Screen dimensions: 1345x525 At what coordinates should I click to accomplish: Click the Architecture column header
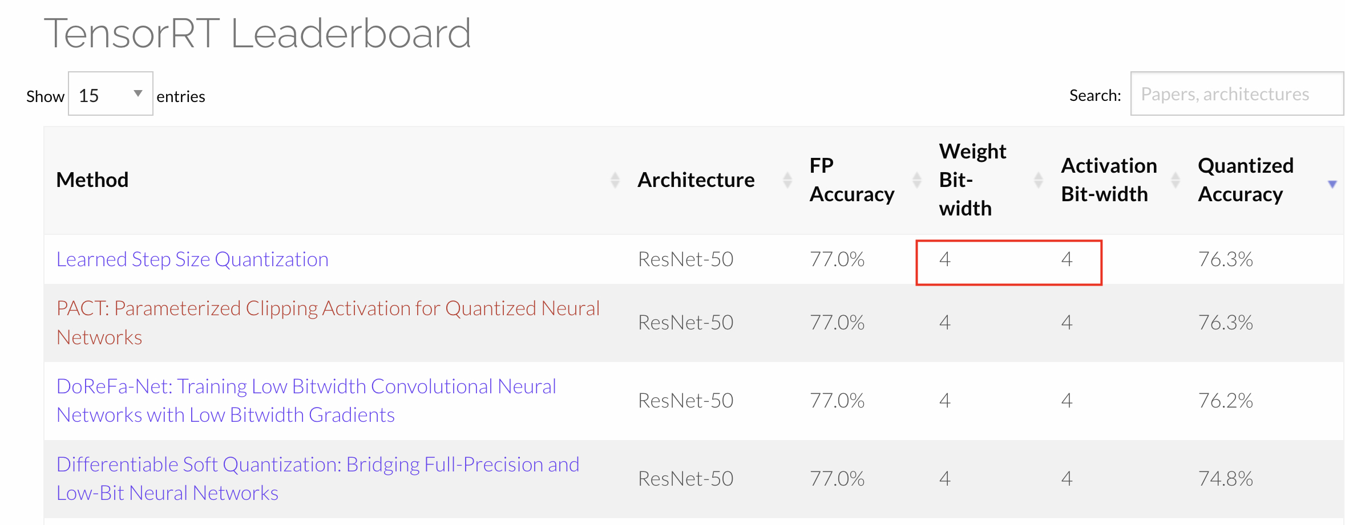coord(696,180)
